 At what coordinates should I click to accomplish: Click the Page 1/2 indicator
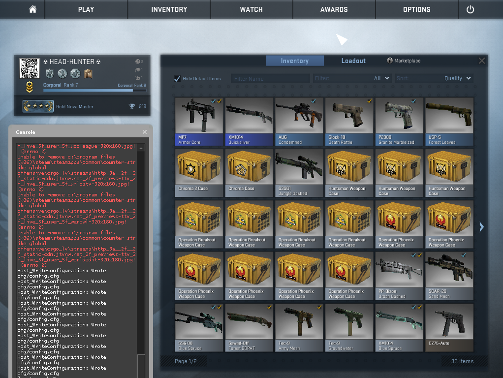186,361
